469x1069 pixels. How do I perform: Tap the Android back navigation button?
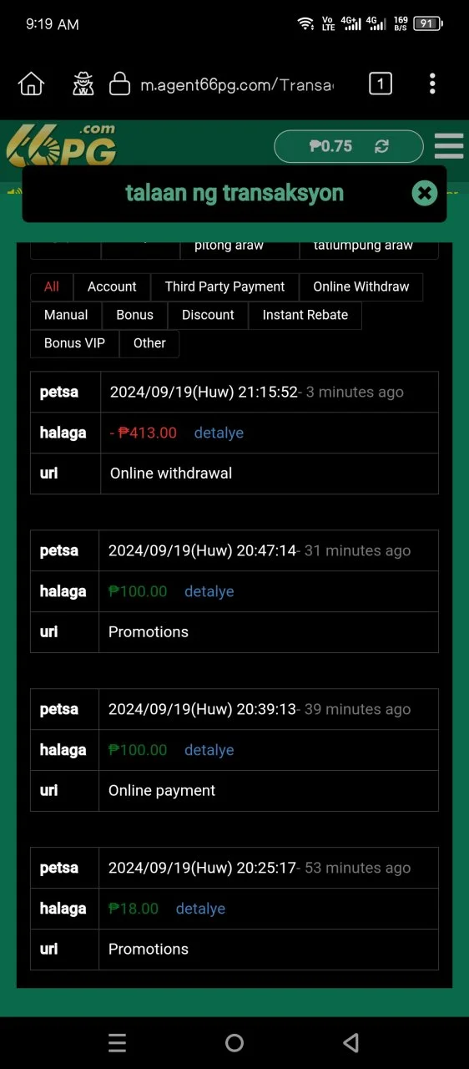click(x=351, y=1042)
